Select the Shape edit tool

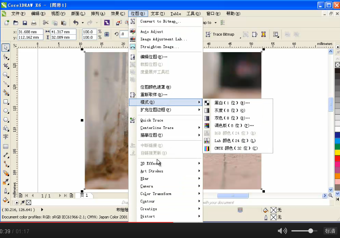(6, 57)
